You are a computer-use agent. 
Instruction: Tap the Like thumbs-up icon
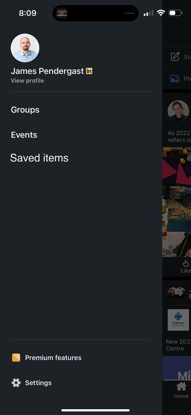click(186, 263)
